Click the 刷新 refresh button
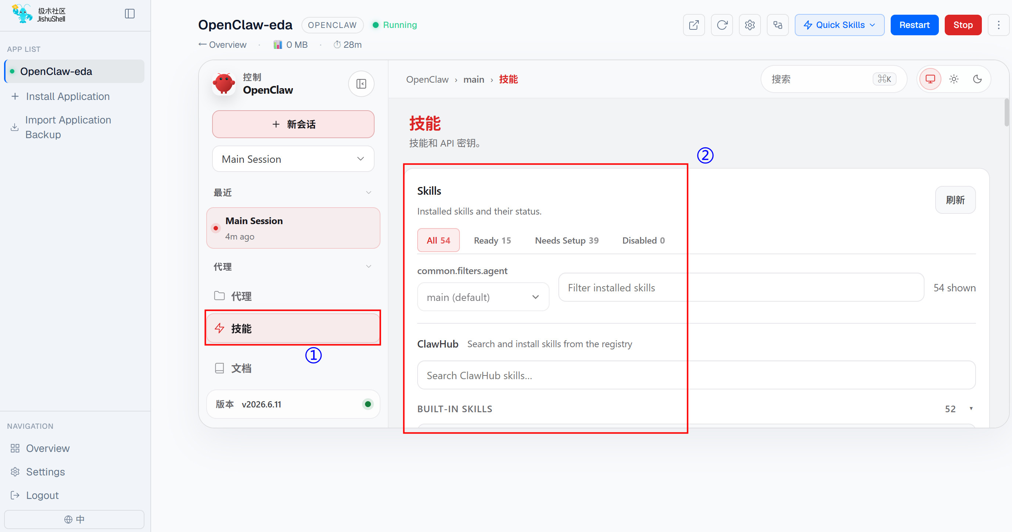Viewport: 1012px width, 532px height. [955, 200]
